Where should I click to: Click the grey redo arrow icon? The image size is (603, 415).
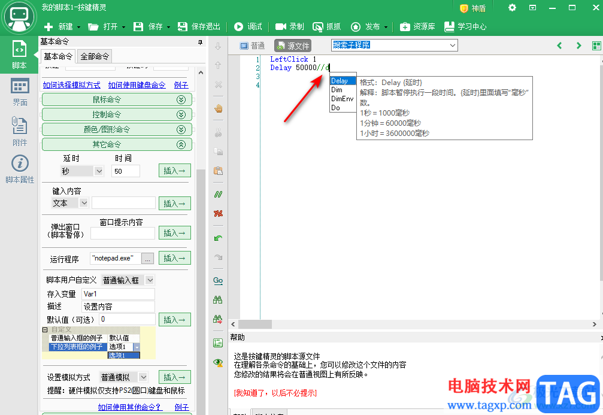(x=218, y=256)
